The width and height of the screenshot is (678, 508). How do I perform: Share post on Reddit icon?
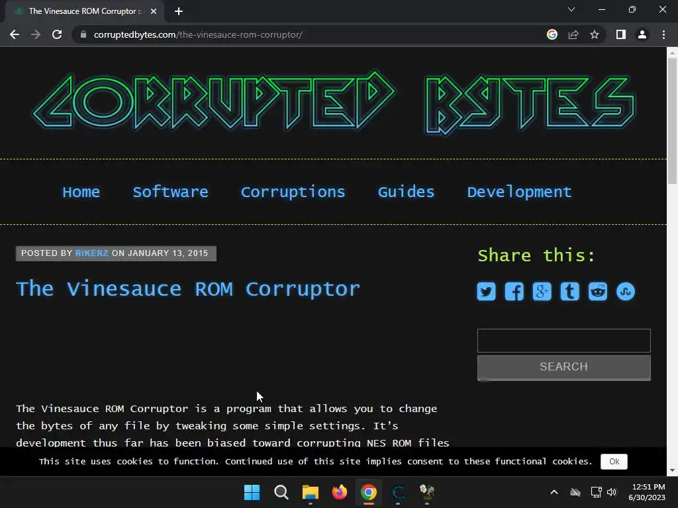click(598, 292)
